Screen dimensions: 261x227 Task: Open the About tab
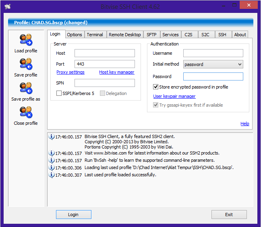pos(240,35)
